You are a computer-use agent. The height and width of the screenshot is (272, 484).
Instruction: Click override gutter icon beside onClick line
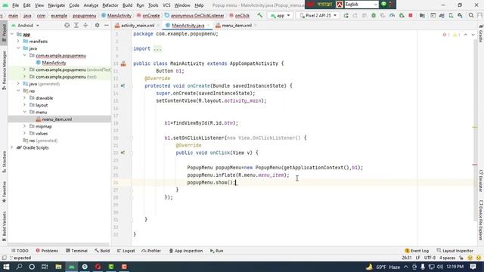coord(123,153)
